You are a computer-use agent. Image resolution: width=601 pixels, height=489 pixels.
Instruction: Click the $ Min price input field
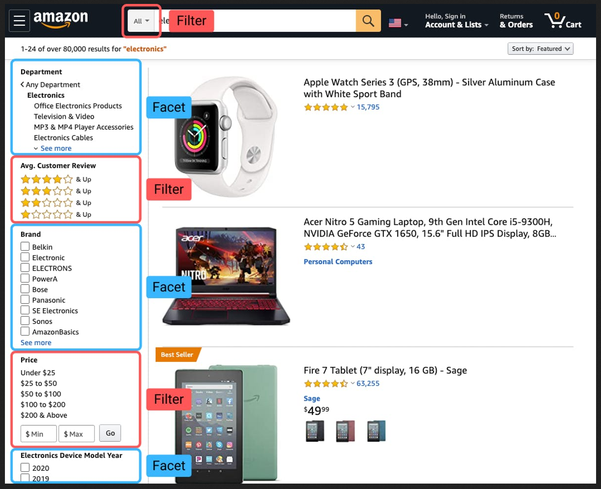click(x=38, y=434)
